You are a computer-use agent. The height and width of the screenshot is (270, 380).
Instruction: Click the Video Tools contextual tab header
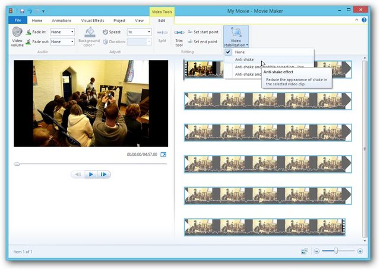[x=162, y=12]
